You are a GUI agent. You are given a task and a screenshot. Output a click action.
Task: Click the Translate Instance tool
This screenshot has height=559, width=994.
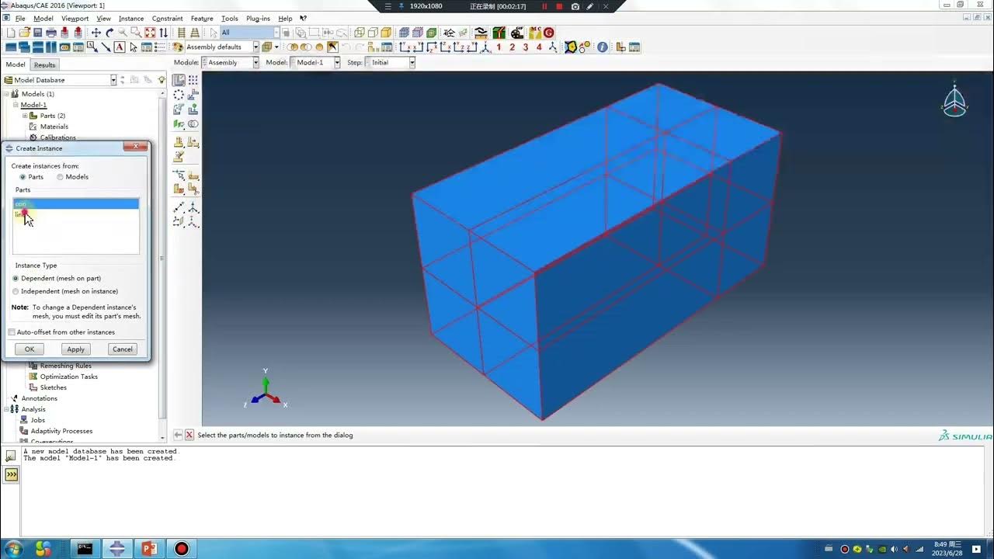(x=193, y=94)
